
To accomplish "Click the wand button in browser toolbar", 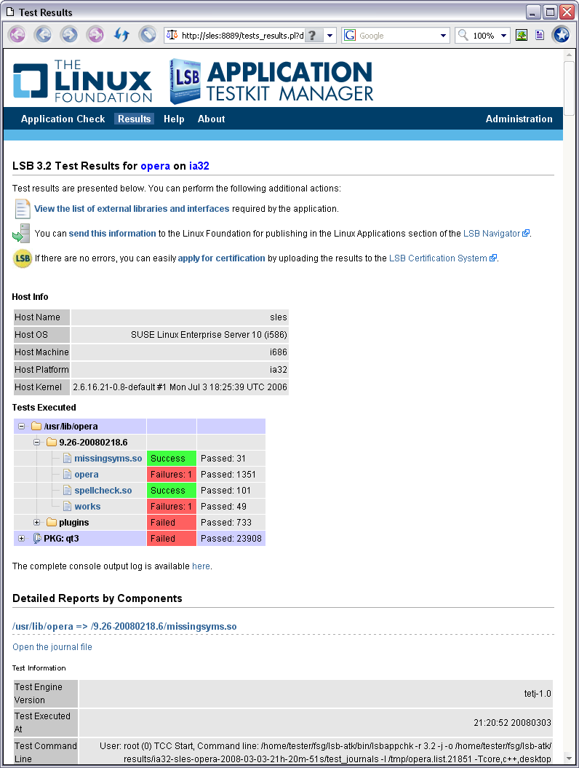I will click(148, 35).
